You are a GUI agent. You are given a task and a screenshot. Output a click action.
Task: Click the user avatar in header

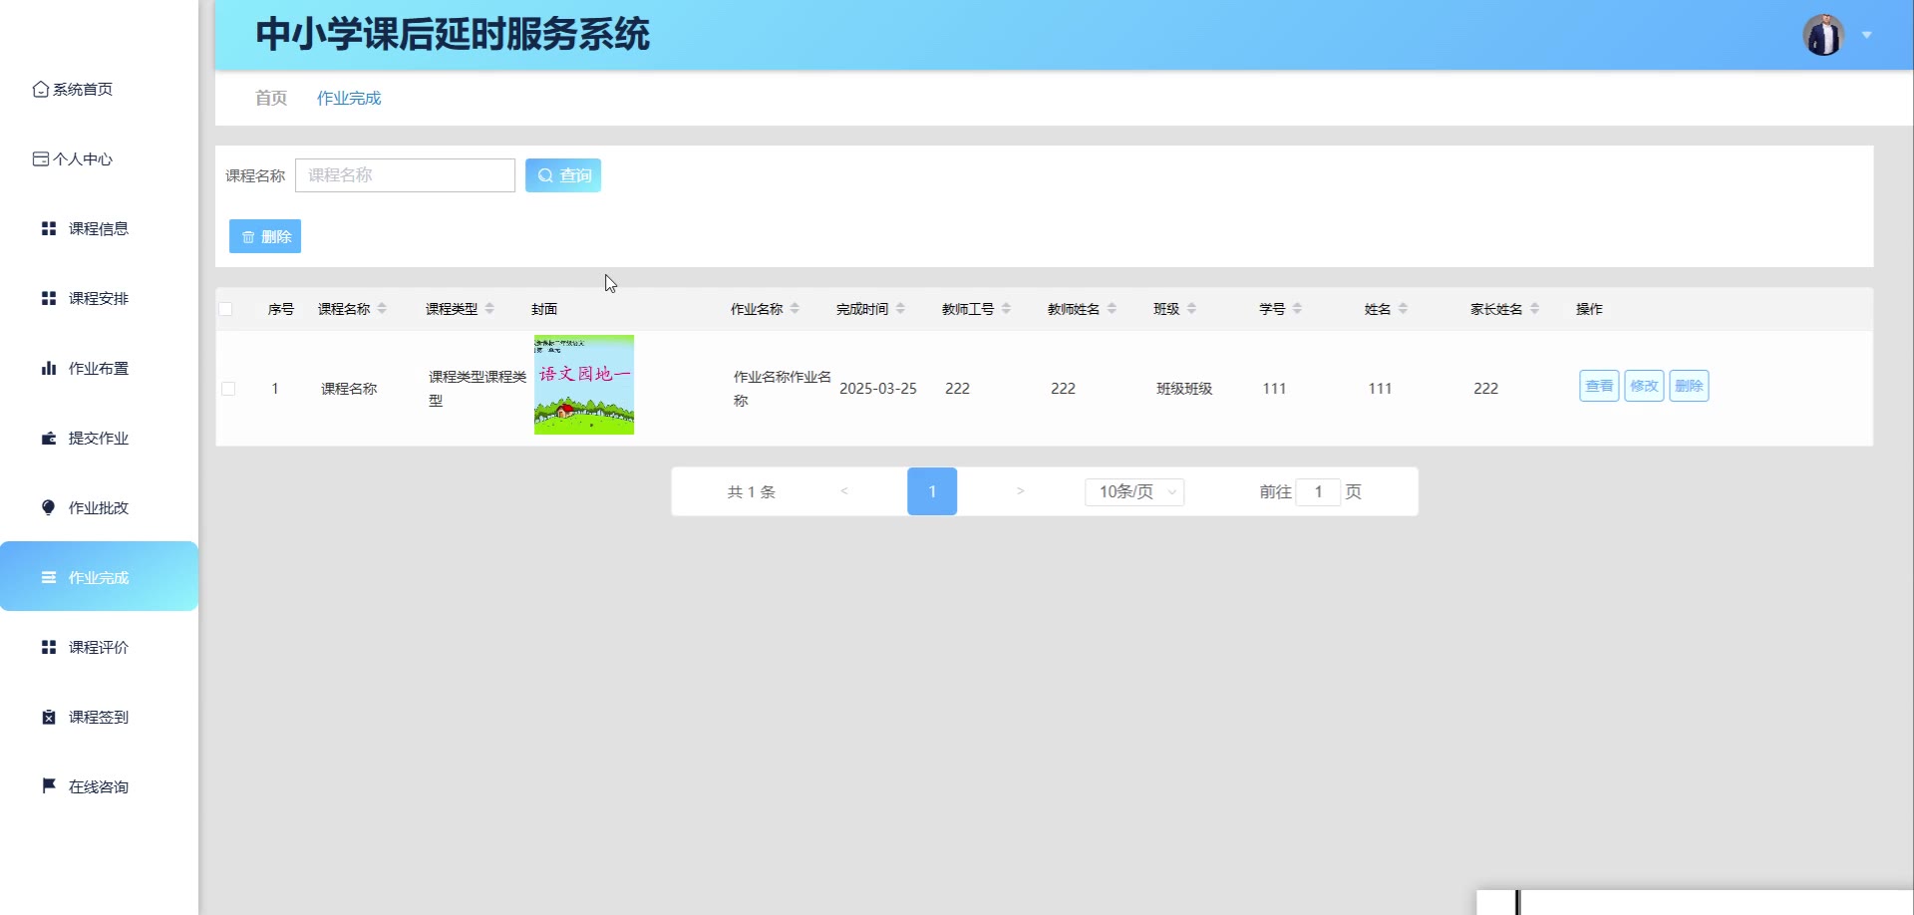1822,35
